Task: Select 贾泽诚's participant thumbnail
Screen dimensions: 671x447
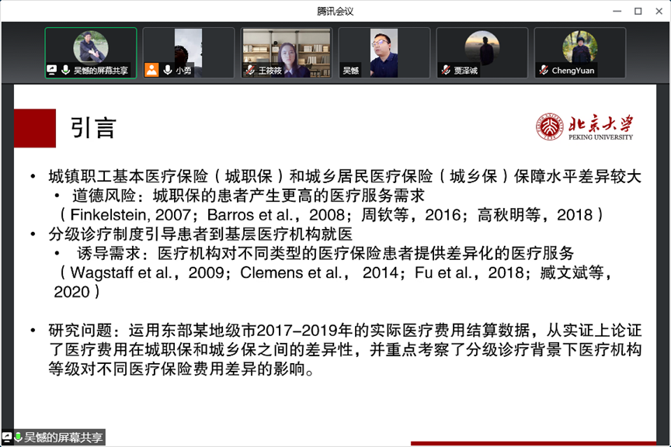Action: (x=482, y=48)
